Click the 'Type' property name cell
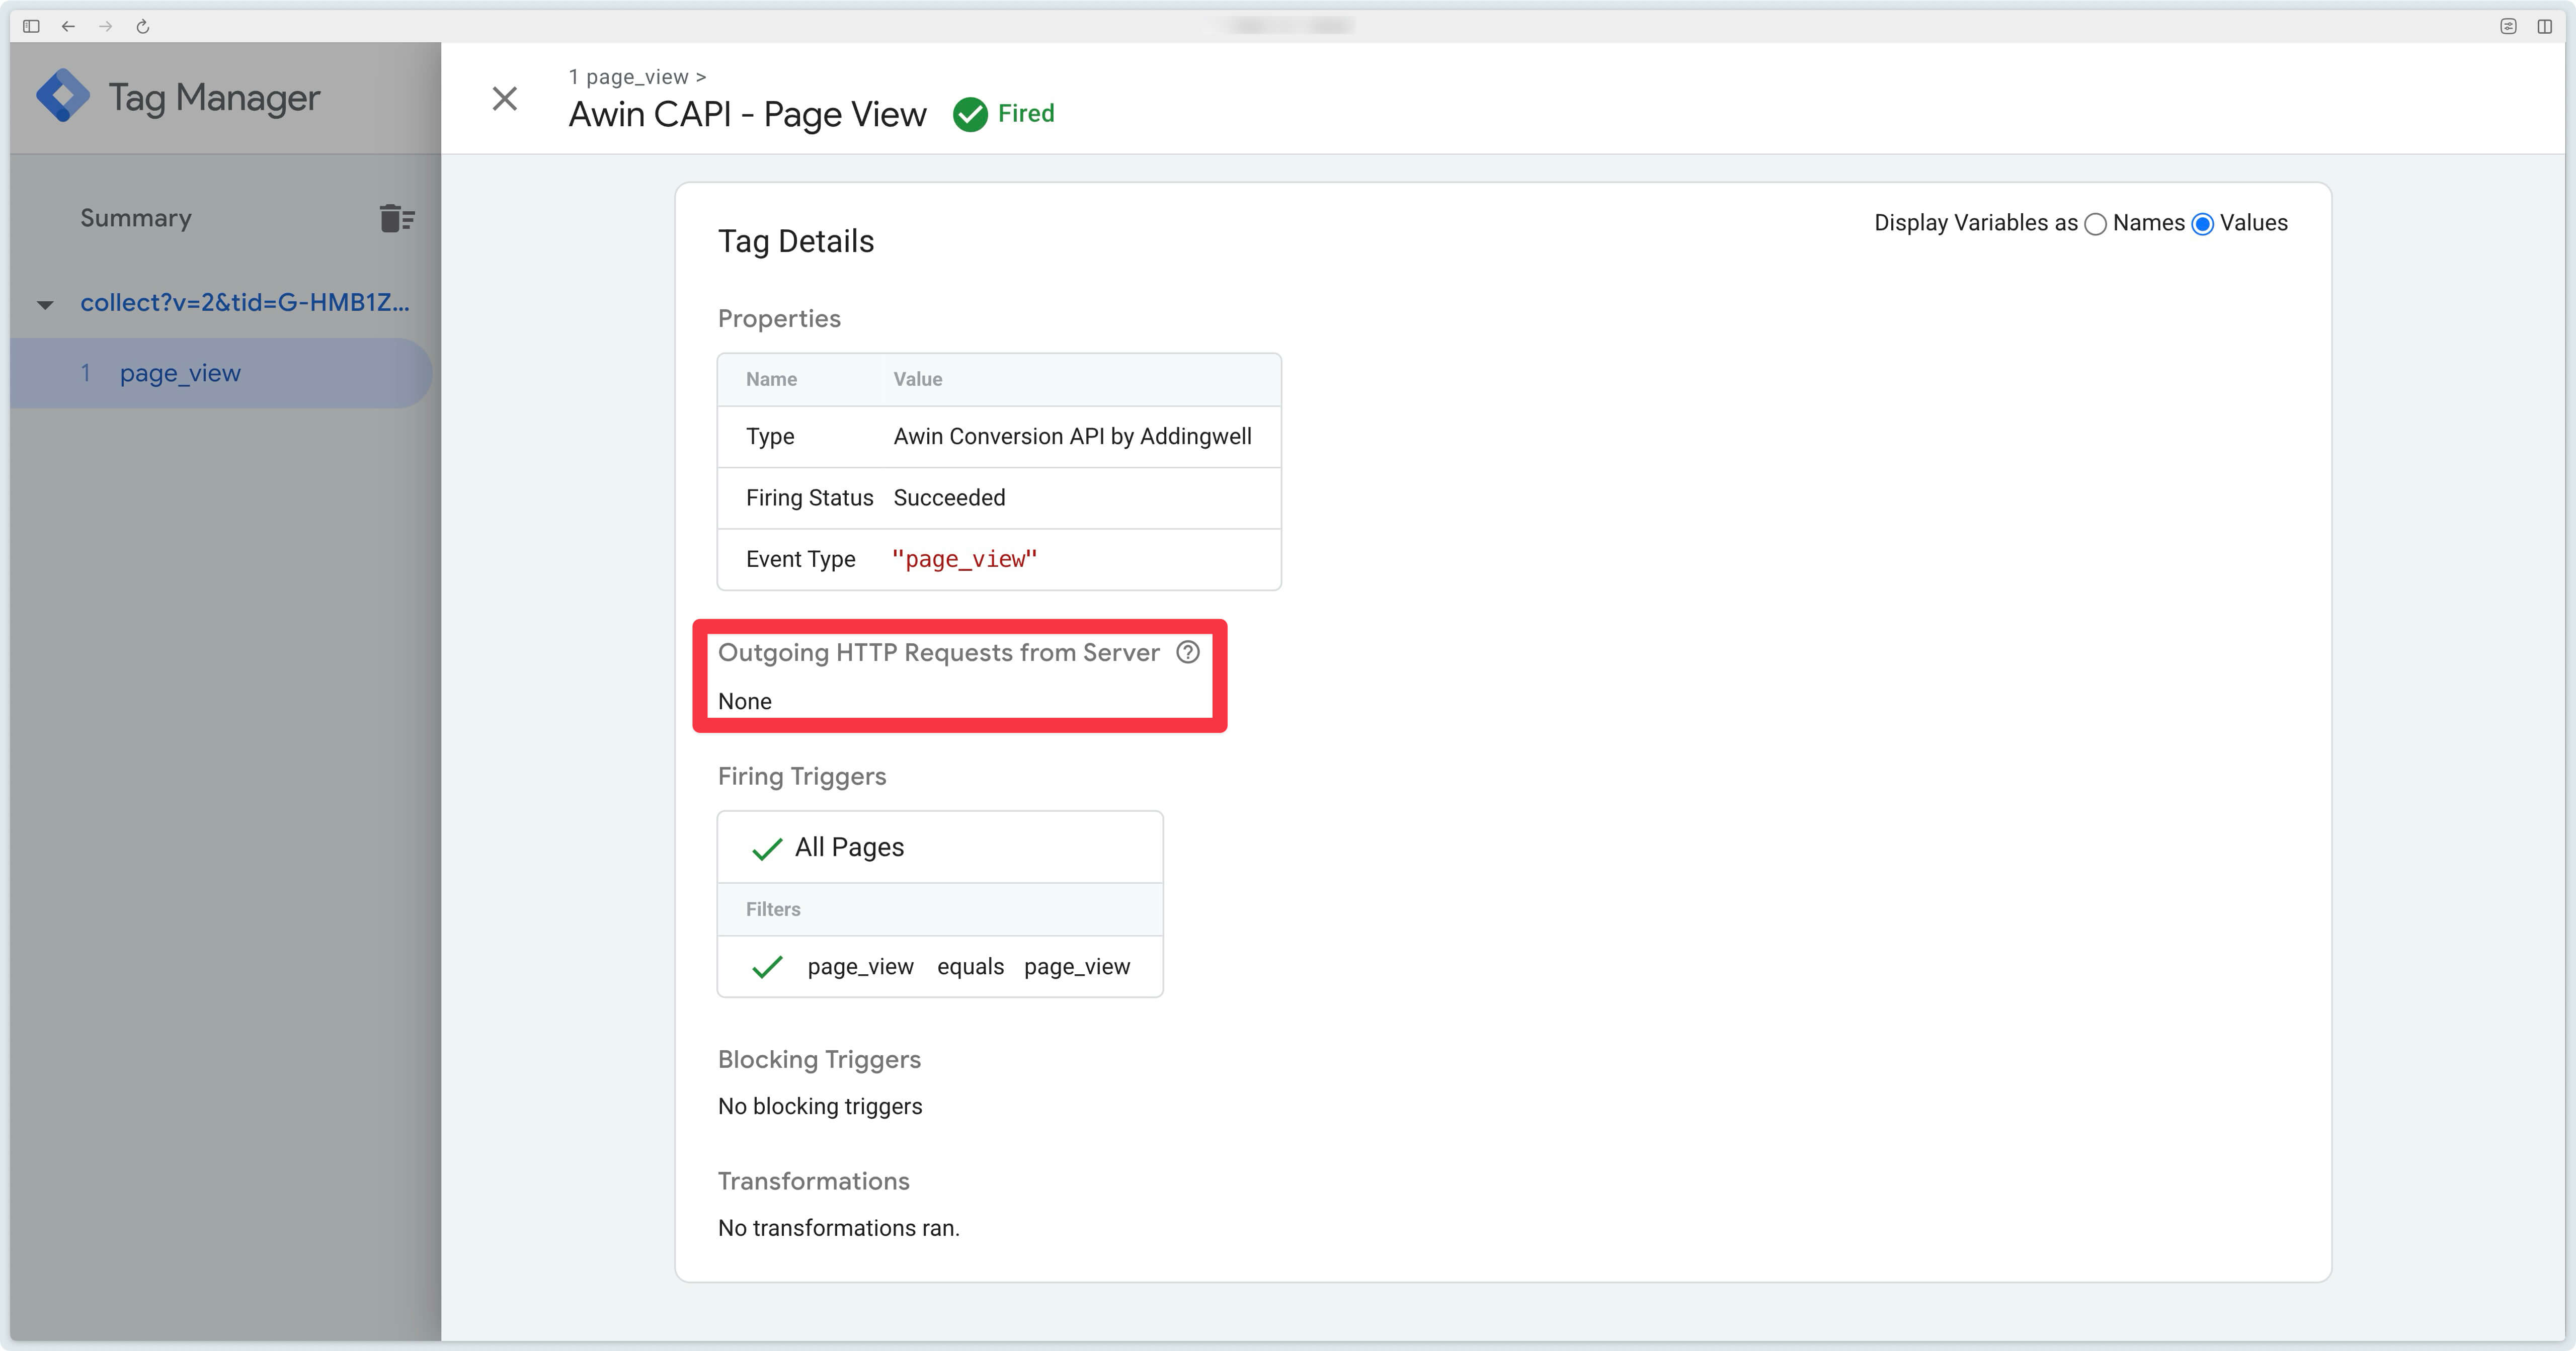This screenshot has width=2576, height=1351. click(x=770, y=436)
